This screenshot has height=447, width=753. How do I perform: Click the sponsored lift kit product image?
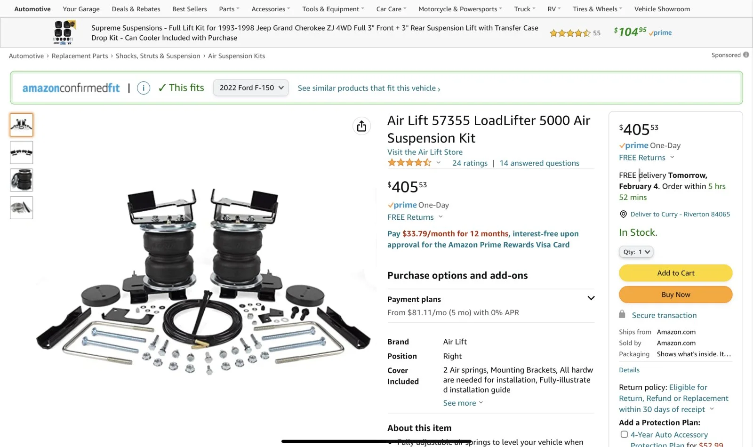point(63,32)
